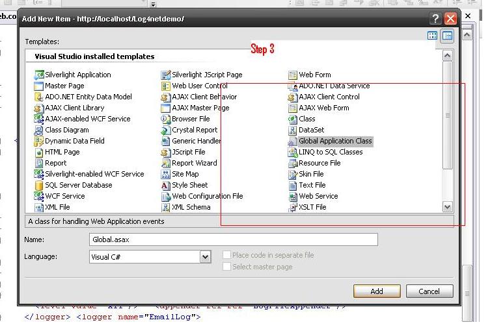Pick the Skin File template icon

[292, 174]
